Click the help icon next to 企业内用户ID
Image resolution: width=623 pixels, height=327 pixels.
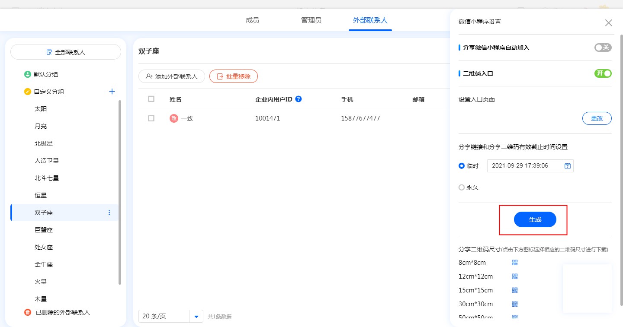point(298,99)
